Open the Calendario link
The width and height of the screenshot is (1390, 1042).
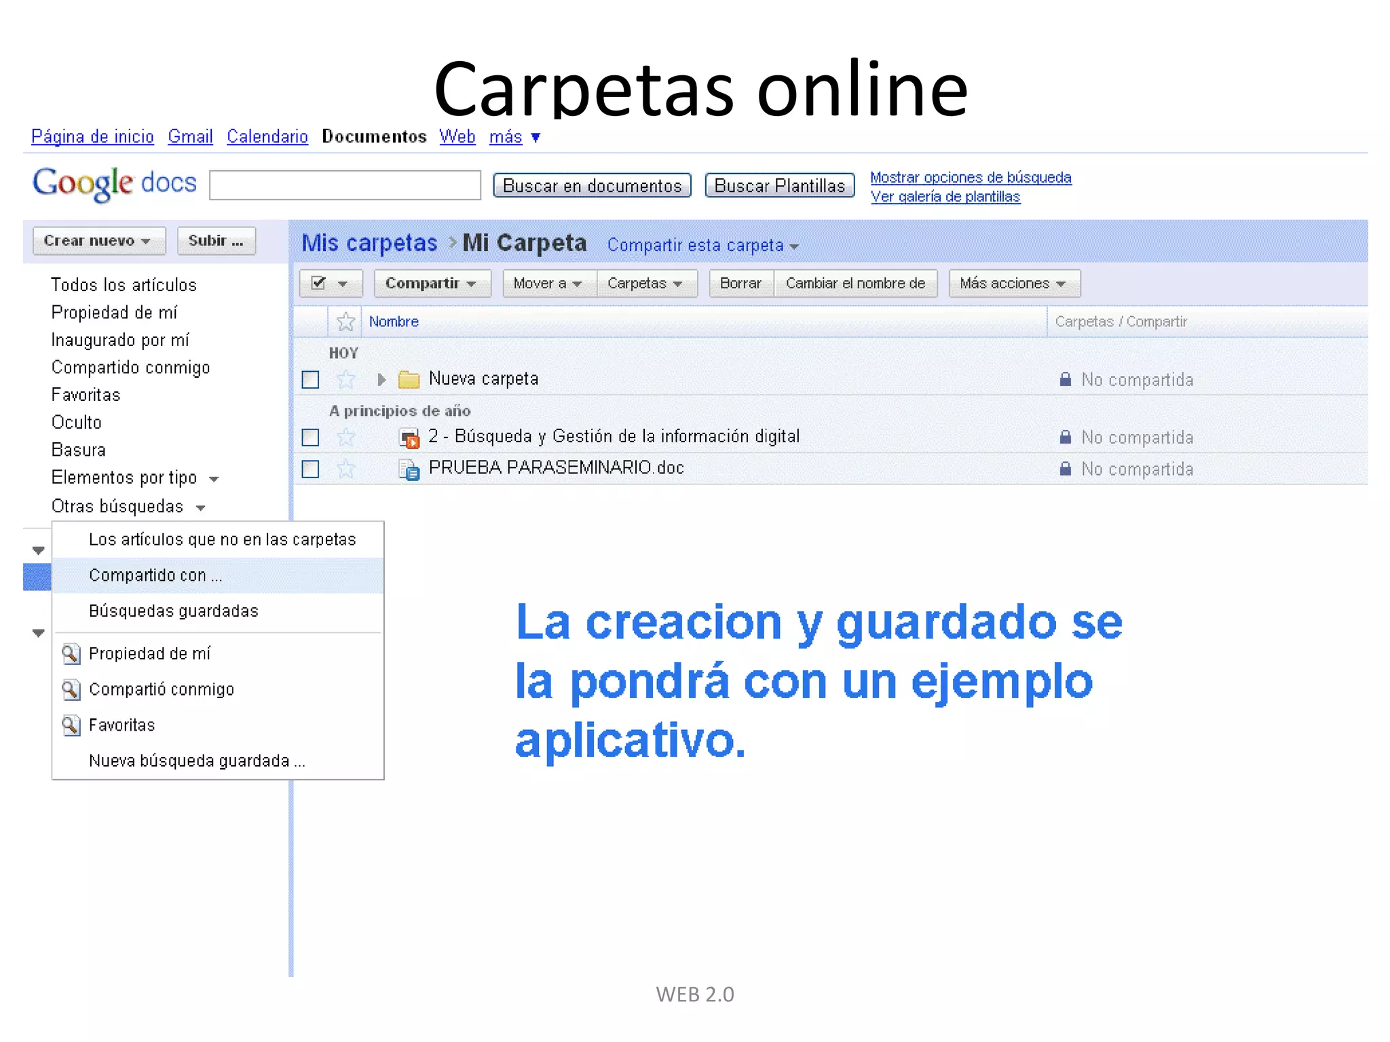[267, 137]
